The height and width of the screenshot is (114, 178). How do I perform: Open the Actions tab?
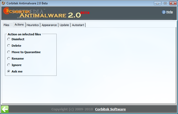coord(19,25)
